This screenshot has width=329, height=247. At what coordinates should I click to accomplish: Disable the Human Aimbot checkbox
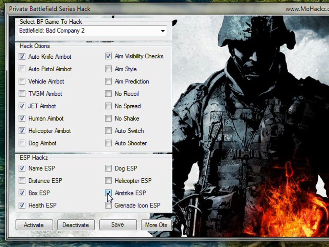pyautogui.click(x=22, y=118)
